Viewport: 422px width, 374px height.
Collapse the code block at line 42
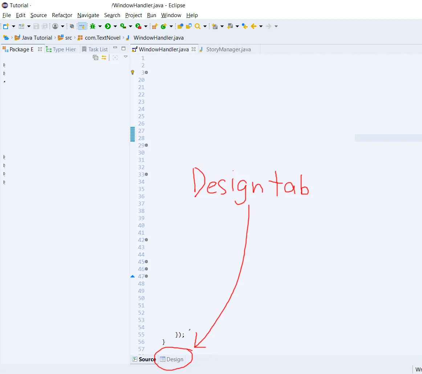[146, 240]
